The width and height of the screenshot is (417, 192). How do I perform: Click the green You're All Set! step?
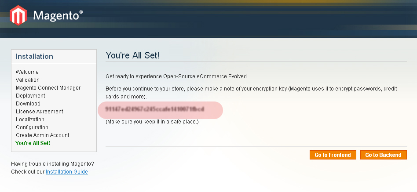(x=33, y=143)
